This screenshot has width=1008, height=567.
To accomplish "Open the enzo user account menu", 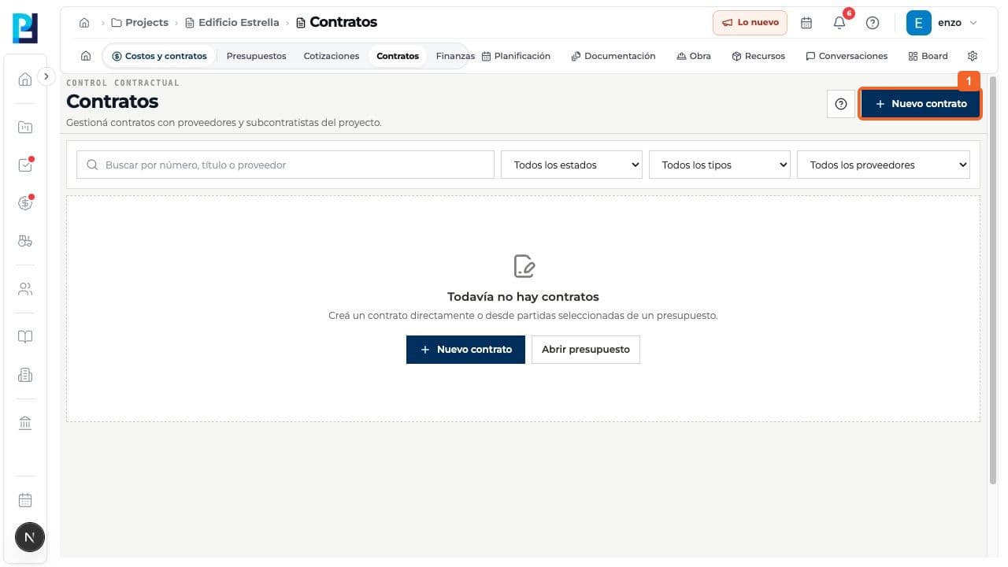I will pyautogui.click(x=943, y=23).
